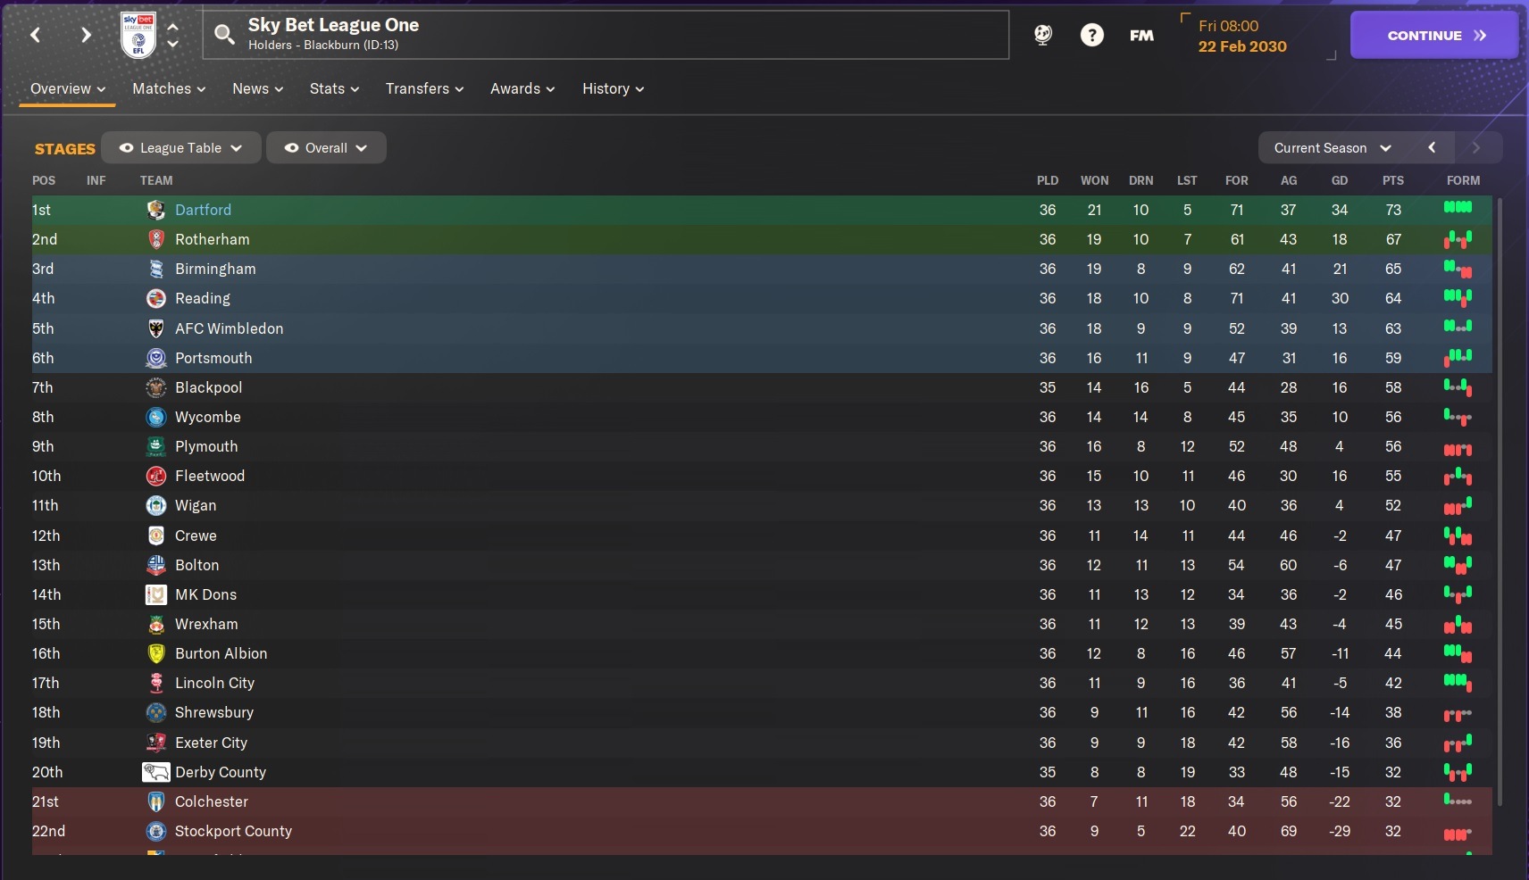Image resolution: width=1529 pixels, height=880 pixels.
Task: Open the Transfers menu
Action: tap(424, 88)
